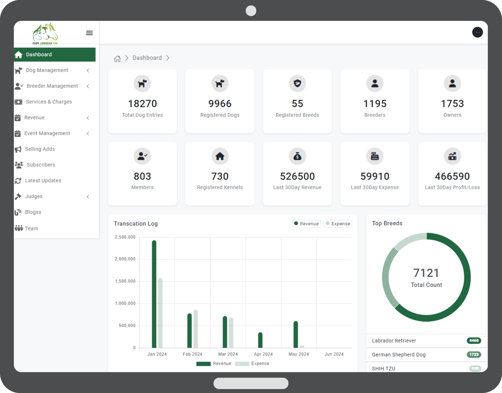Click the 526500 Last 30Day Revenue value
502x393 pixels.
click(297, 176)
